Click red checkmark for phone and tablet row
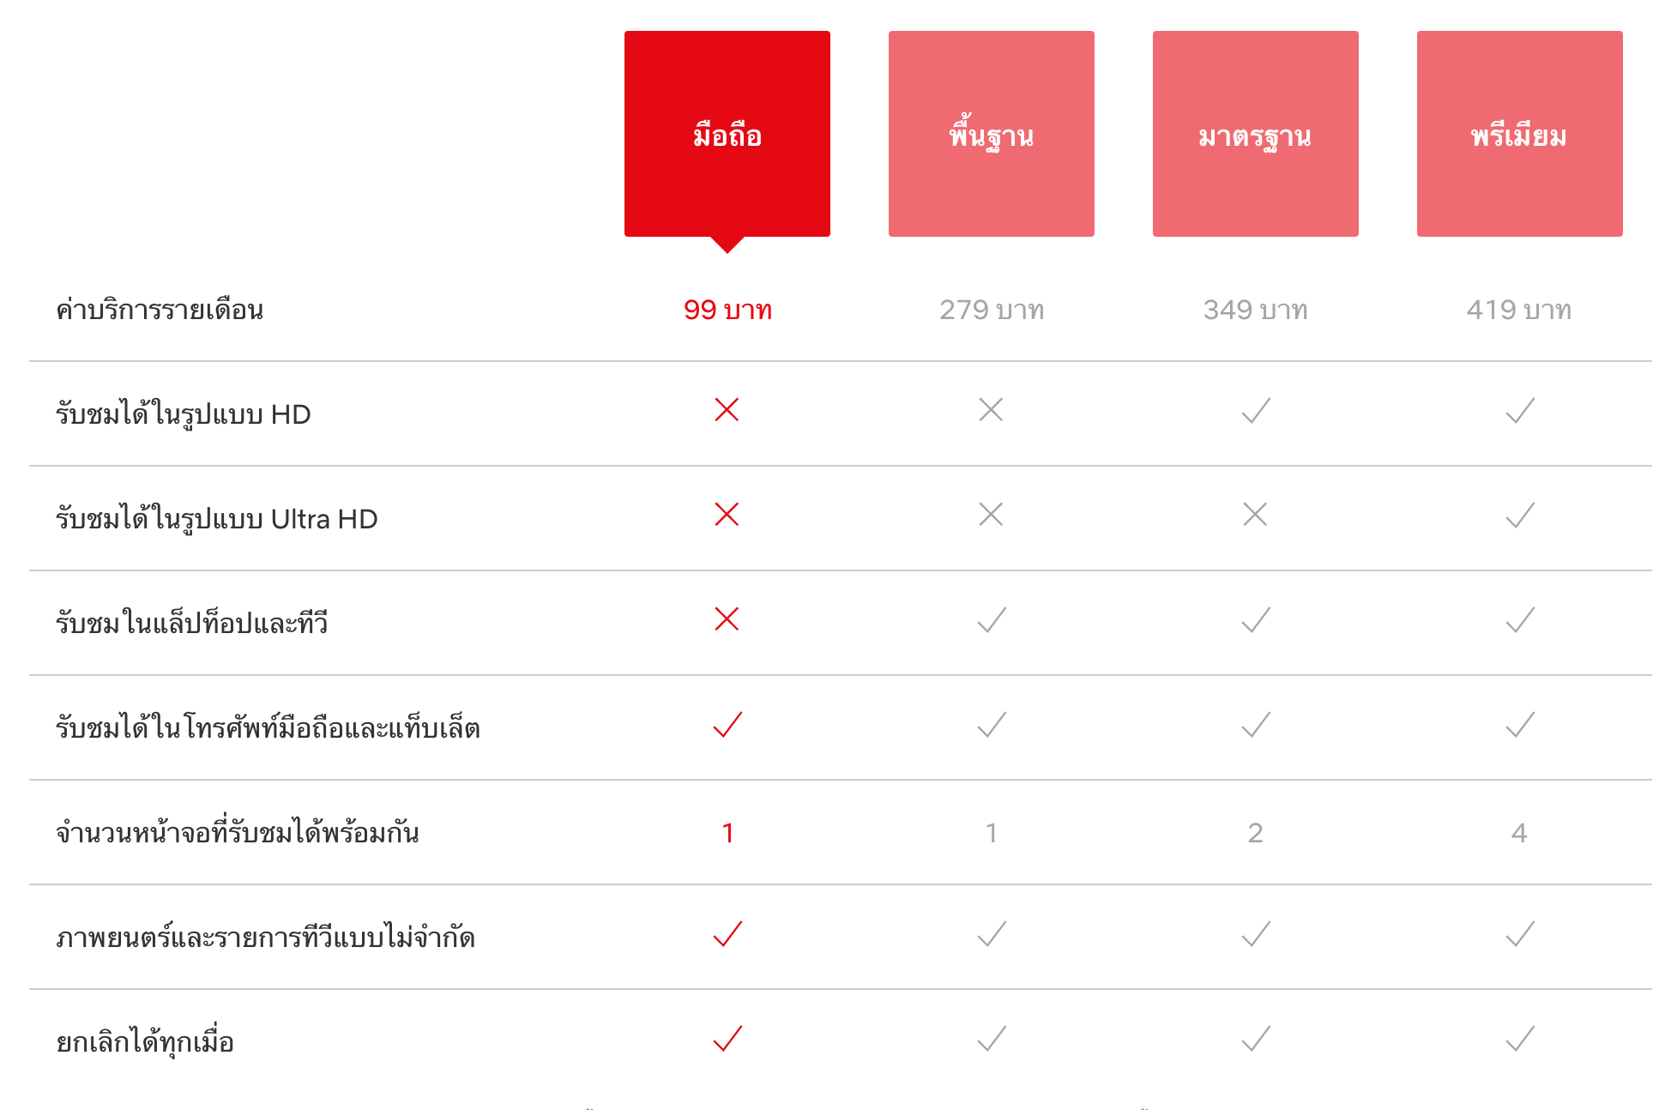1671x1110 pixels. click(727, 724)
